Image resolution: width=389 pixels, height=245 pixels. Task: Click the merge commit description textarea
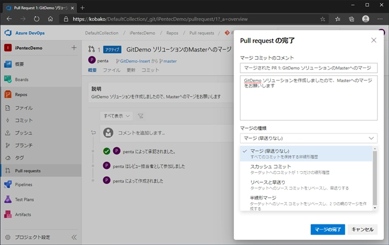308,98
